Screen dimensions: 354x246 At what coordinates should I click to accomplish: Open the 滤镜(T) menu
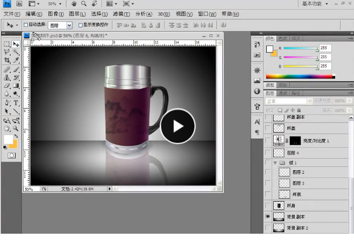point(122,14)
